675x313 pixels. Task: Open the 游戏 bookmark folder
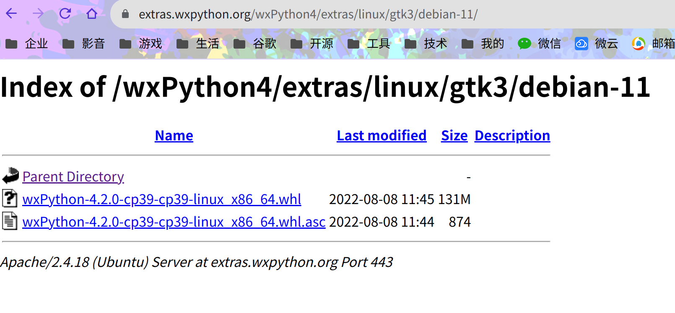(x=140, y=44)
